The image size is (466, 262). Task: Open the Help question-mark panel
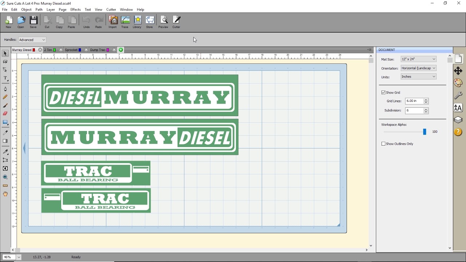(x=458, y=132)
